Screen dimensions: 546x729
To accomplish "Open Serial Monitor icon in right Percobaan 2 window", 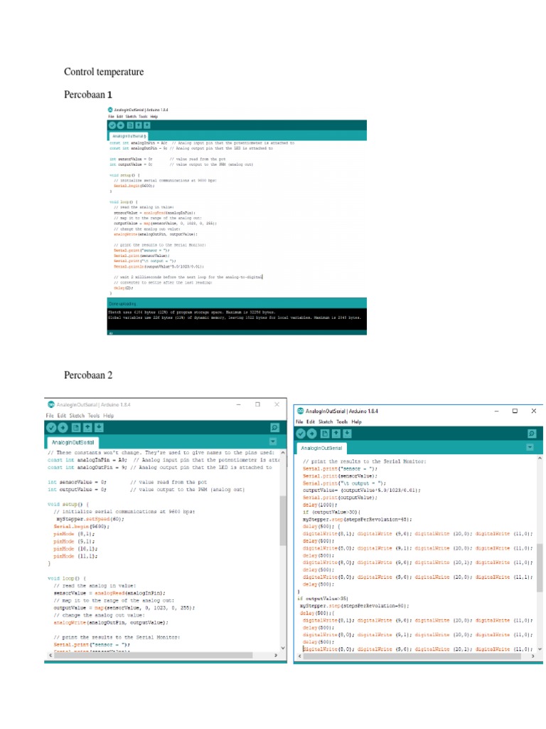I will click(532, 434).
